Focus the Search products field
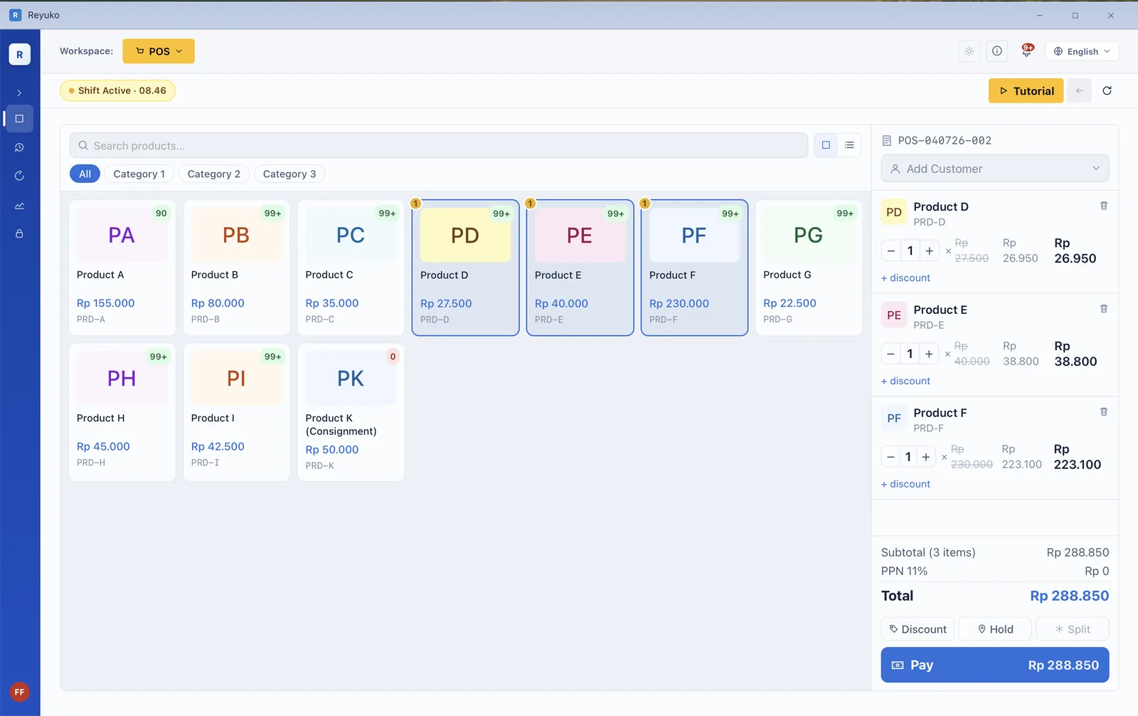1138x716 pixels. pyautogui.click(x=439, y=145)
